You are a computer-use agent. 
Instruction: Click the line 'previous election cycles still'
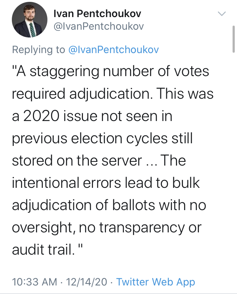click(102, 138)
